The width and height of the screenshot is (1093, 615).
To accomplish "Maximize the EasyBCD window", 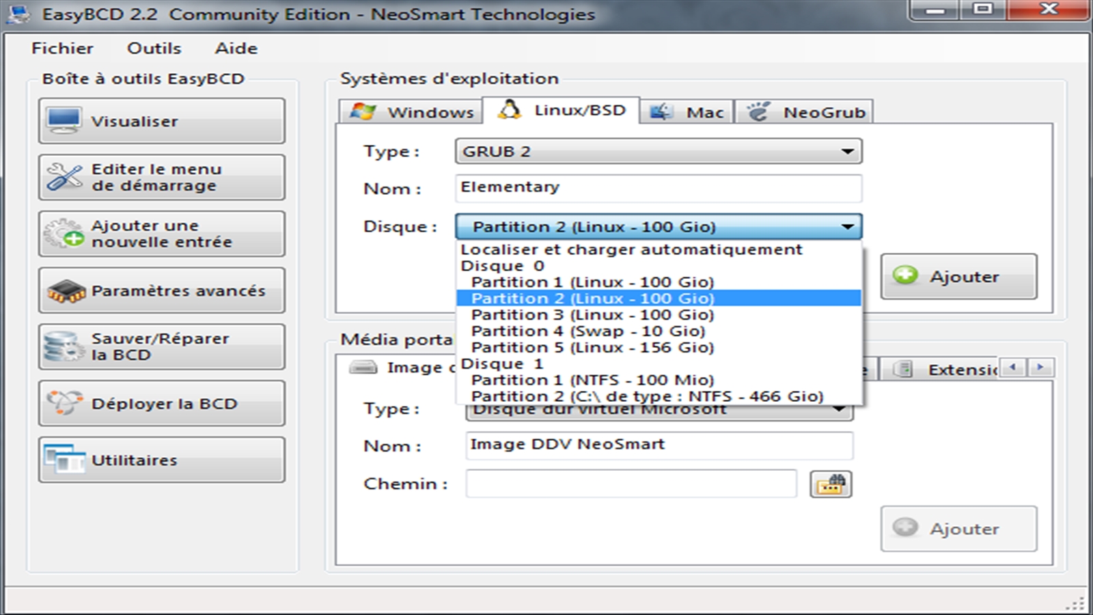I will [x=983, y=10].
